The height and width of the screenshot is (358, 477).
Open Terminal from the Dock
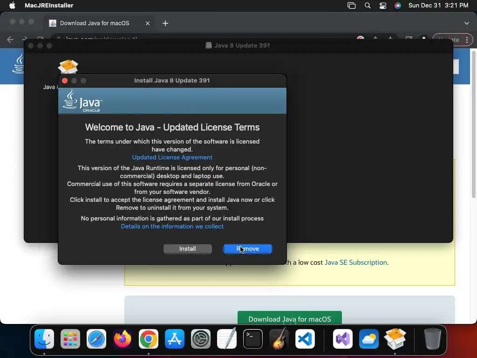(x=253, y=339)
